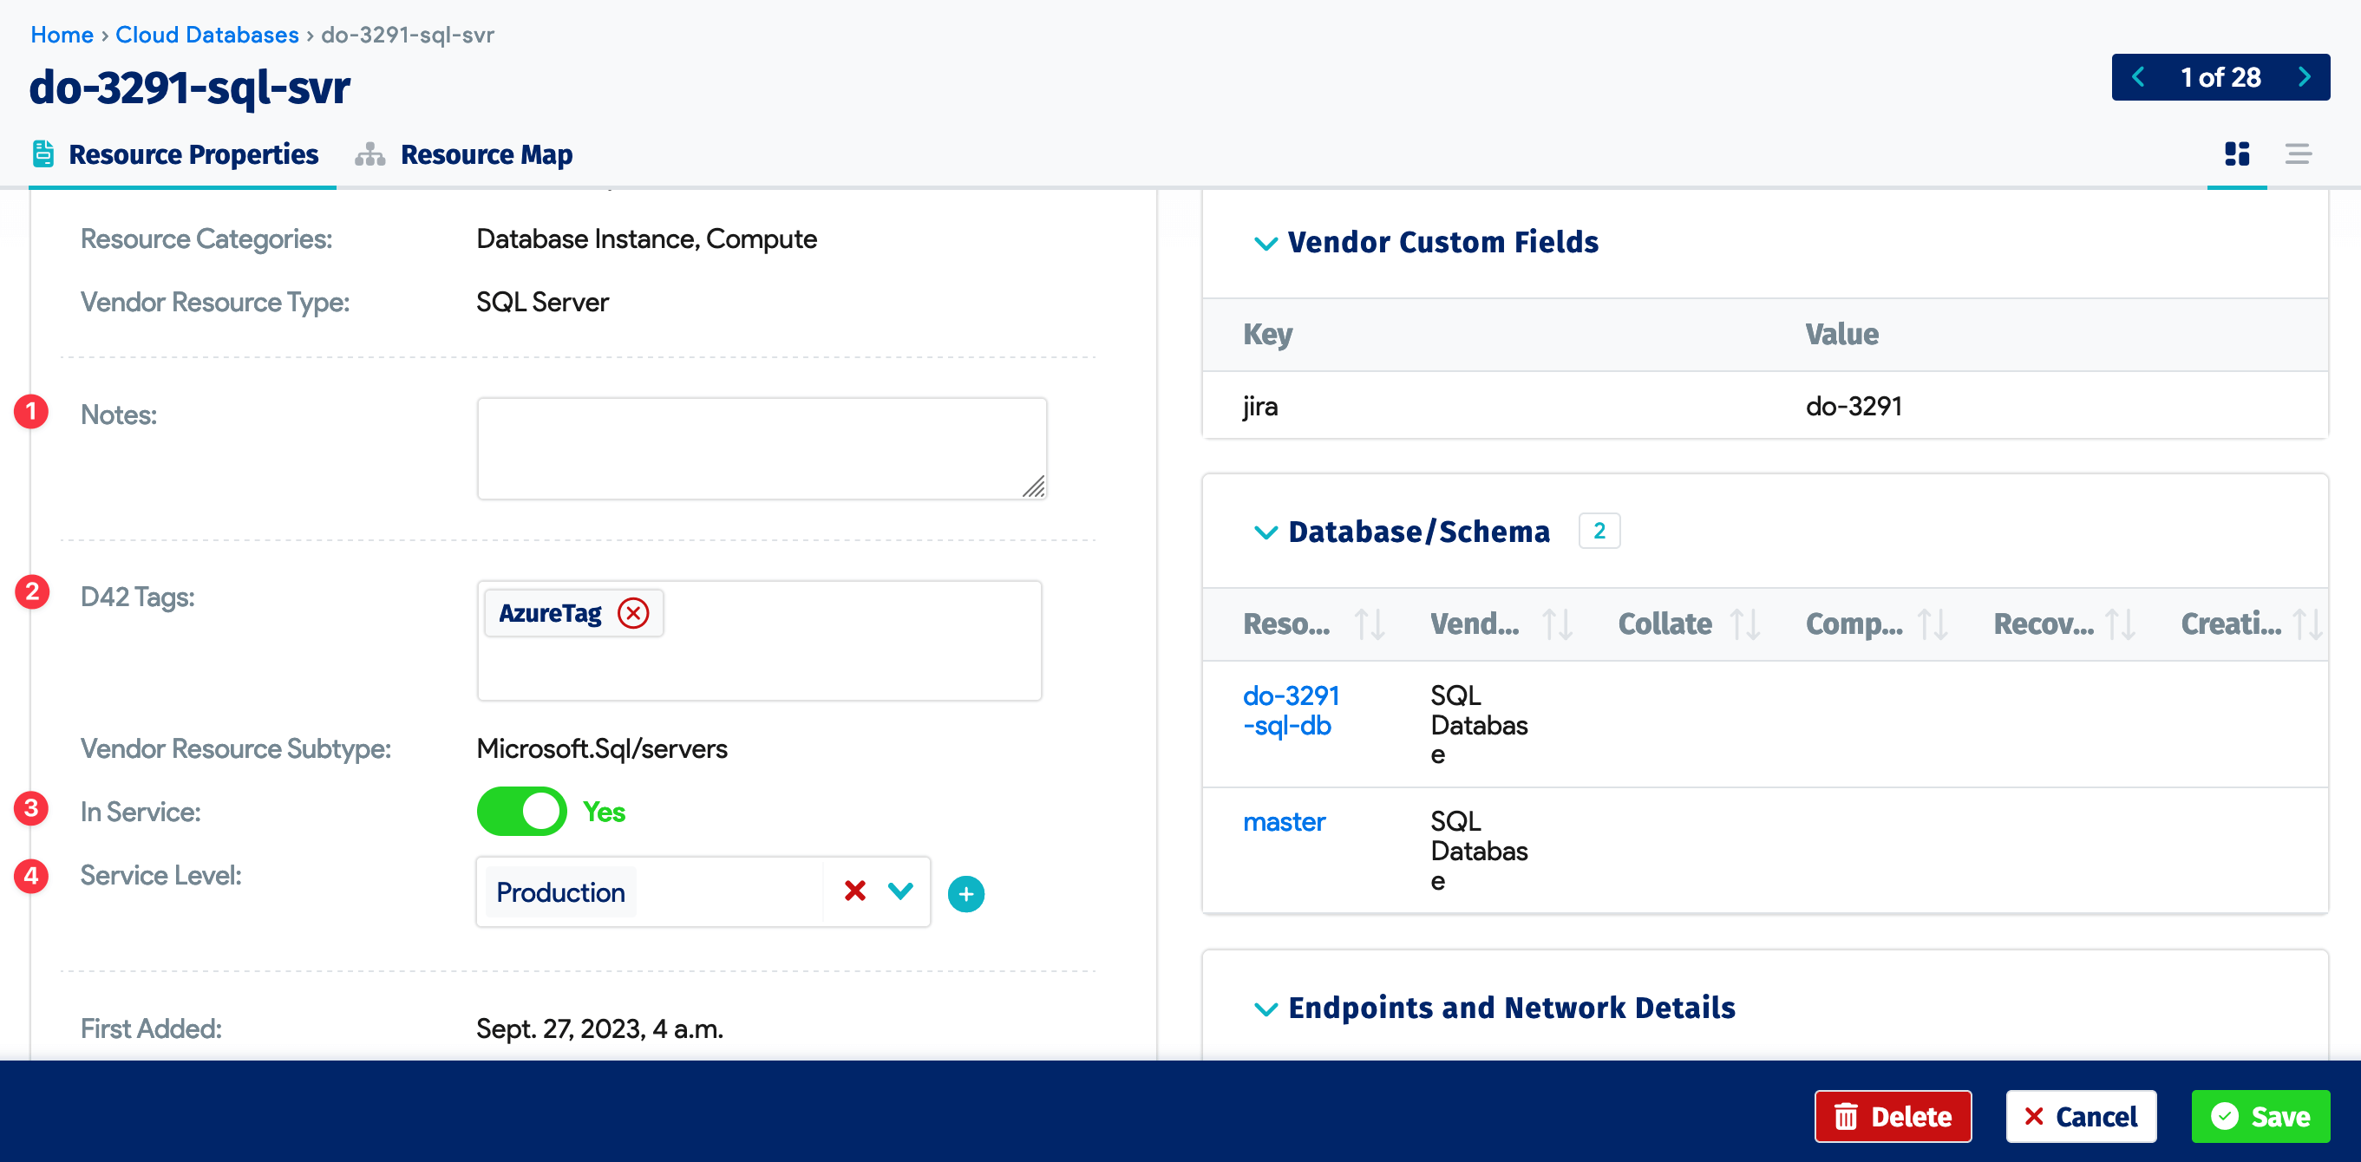This screenshot has height=1162, width=2361.
Task: Click the Save checkmark icon
Action: click(2223, 1116)
